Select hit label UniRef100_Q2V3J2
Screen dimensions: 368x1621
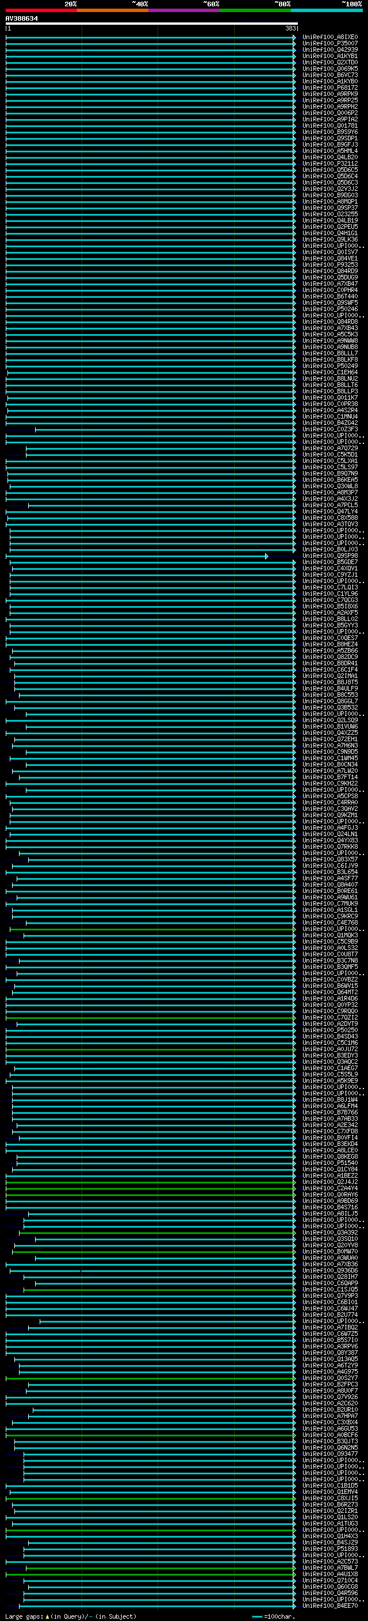click(x=330, y=189)
